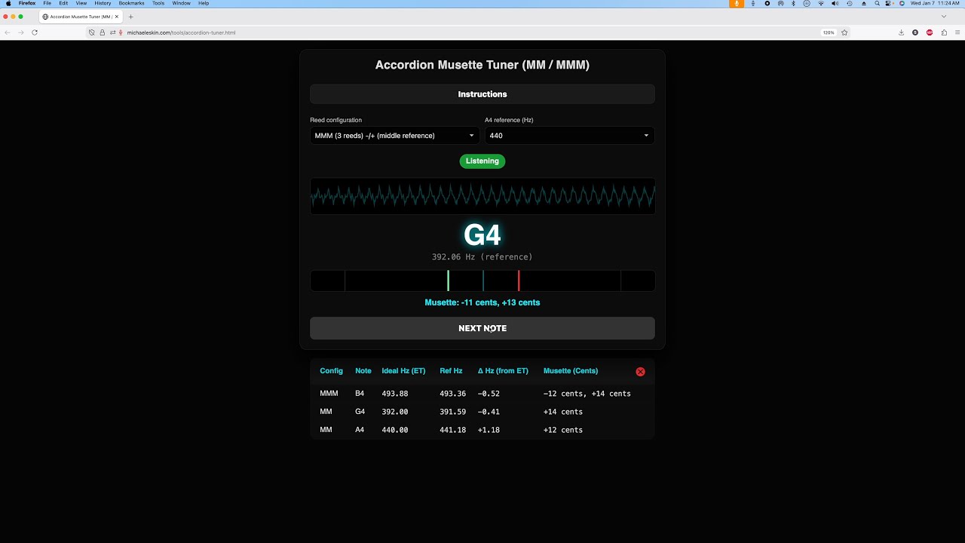The image size is (965, 543).
Task: Expand the Instructions section
Action: coord(482,94)
